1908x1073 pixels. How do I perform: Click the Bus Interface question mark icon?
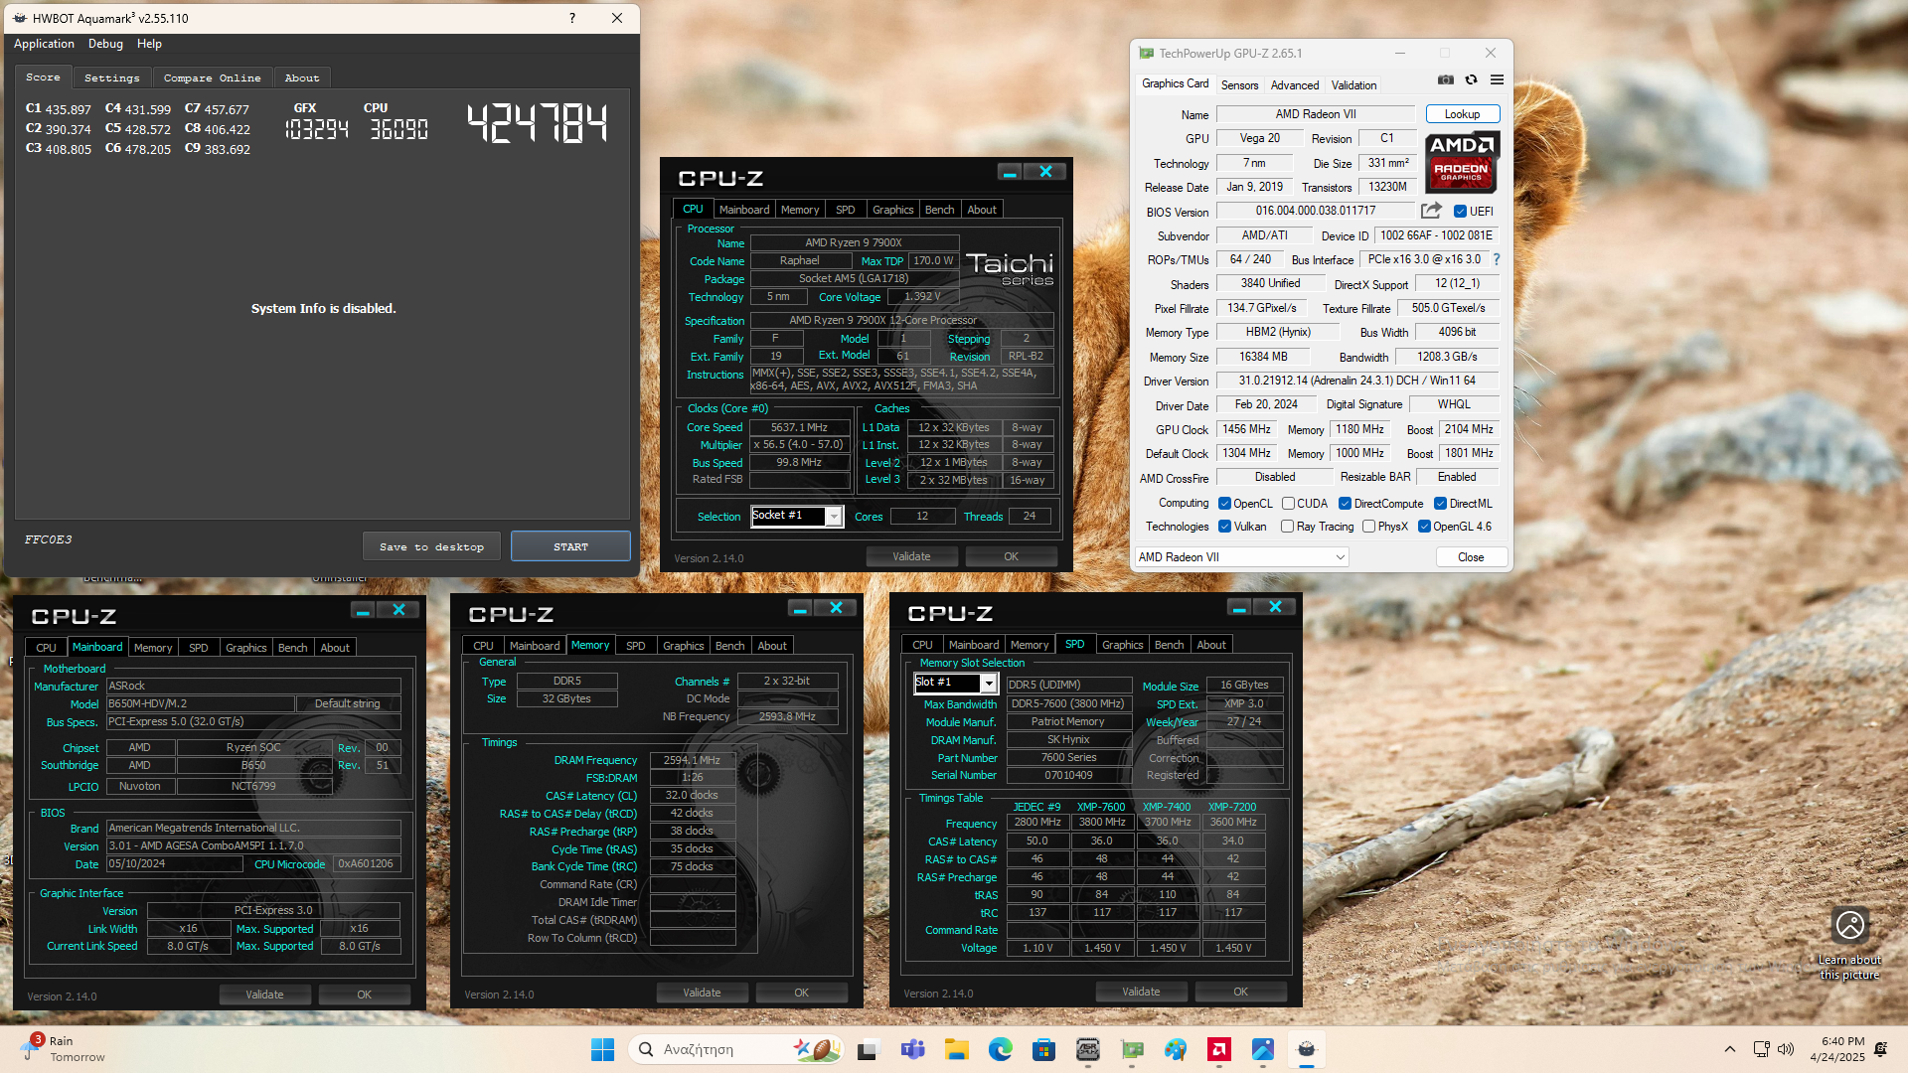click(x=1497, y=259)
